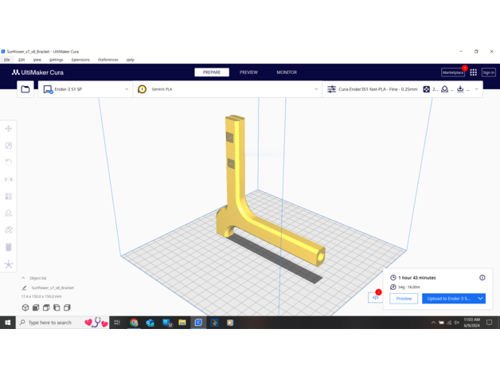Select the Move tool in left toolbar
The image size is (500, 376).
[x=9, y=128]
